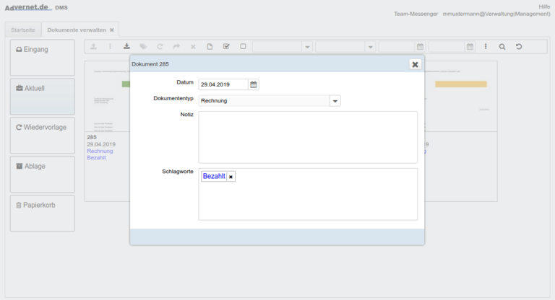Image resolution: width=555 pixels, height=300 pixels.
Task: Close the Dokumente verwalten tab
Action: (x=112, y=30)
